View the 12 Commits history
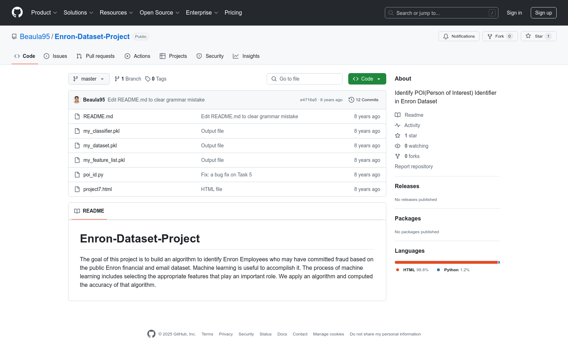This screenshot has height=355, width=568. pyautogui.click(x=364, y=100)
